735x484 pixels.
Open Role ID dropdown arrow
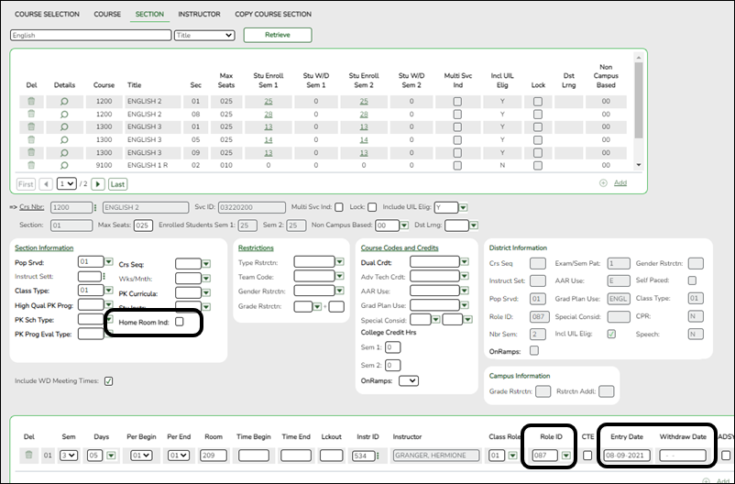click(x=566, y=456)
